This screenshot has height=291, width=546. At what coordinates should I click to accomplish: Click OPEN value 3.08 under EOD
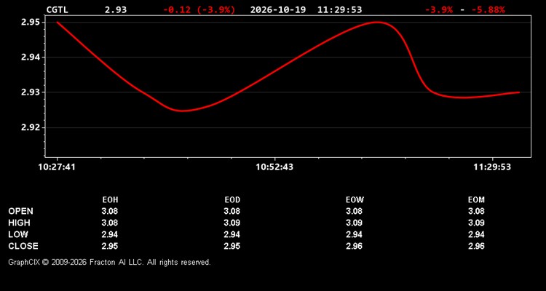click(232, 211)
